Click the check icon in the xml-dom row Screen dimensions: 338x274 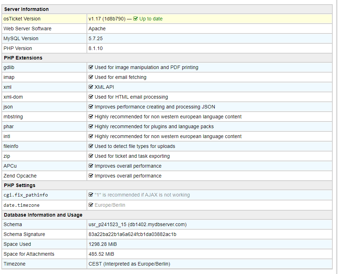click(x=91, y=97)
